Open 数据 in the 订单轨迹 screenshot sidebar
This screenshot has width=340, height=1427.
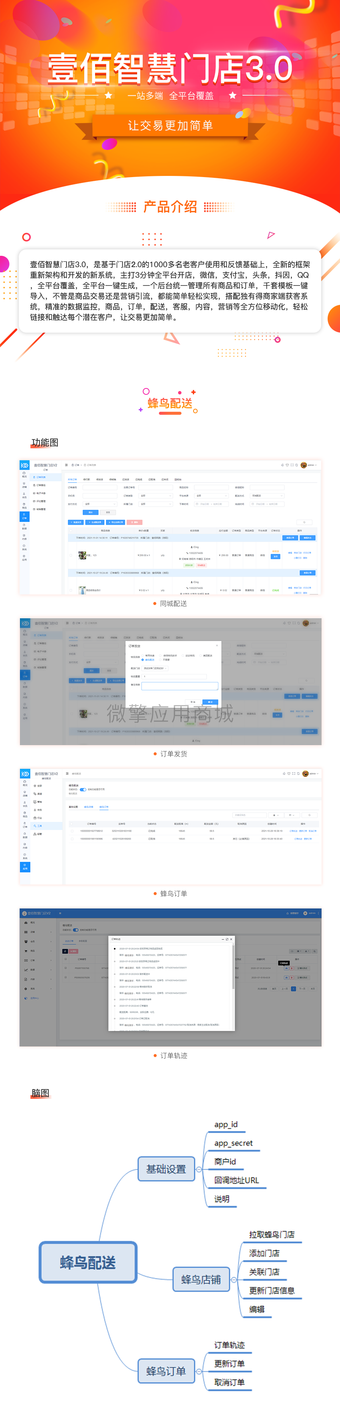(33, 970)
